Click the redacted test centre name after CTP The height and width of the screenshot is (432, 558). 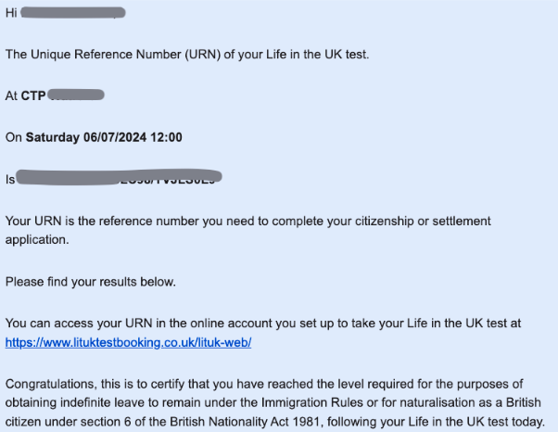tap(76, 95)
